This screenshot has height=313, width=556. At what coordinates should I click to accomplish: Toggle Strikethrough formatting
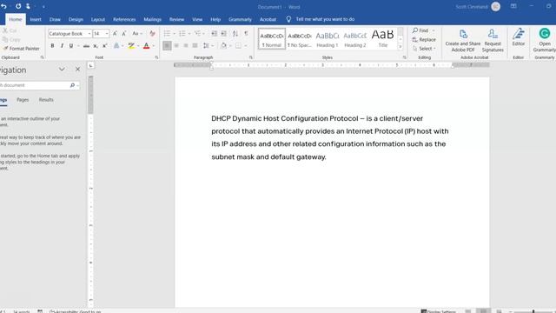click(86, 46)
